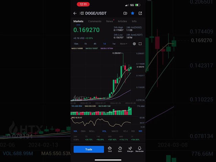
Task: Tap the back arrow icon
Action: pos(75,13)
